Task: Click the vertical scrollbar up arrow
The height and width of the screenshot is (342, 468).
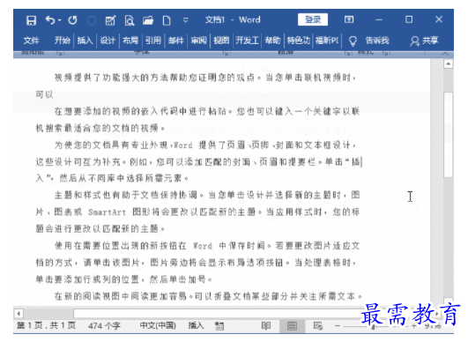Action: (x=448, y=63)
